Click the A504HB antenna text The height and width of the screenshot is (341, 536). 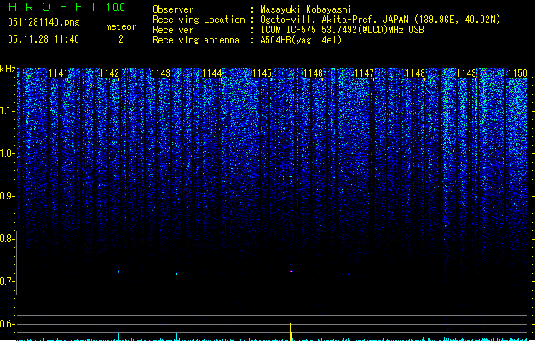pos(301,40)
